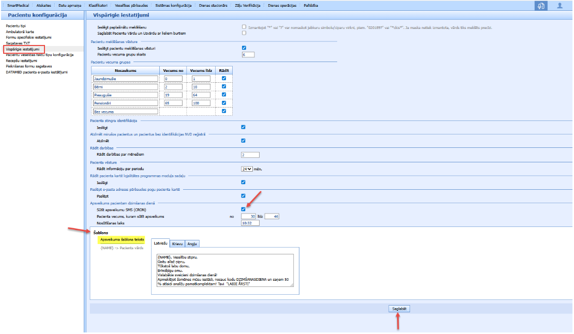
Task: Select DATAMED pacienta e-pasta iestatījumi
Action: pyautogui.click(x=37, y=72)
